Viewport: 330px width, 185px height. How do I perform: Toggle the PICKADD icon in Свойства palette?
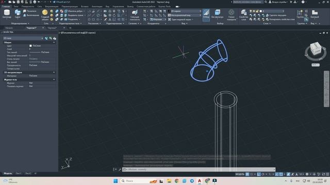click(x=46, y=38)
